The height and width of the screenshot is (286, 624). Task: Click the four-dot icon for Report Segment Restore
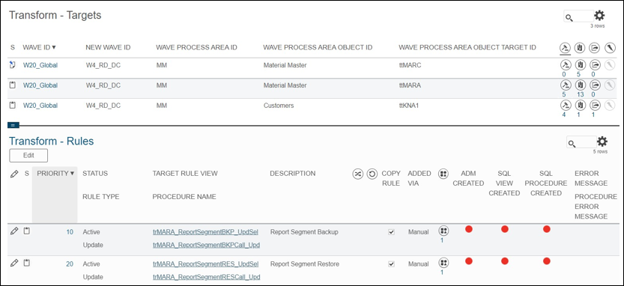tap(443, 263)
